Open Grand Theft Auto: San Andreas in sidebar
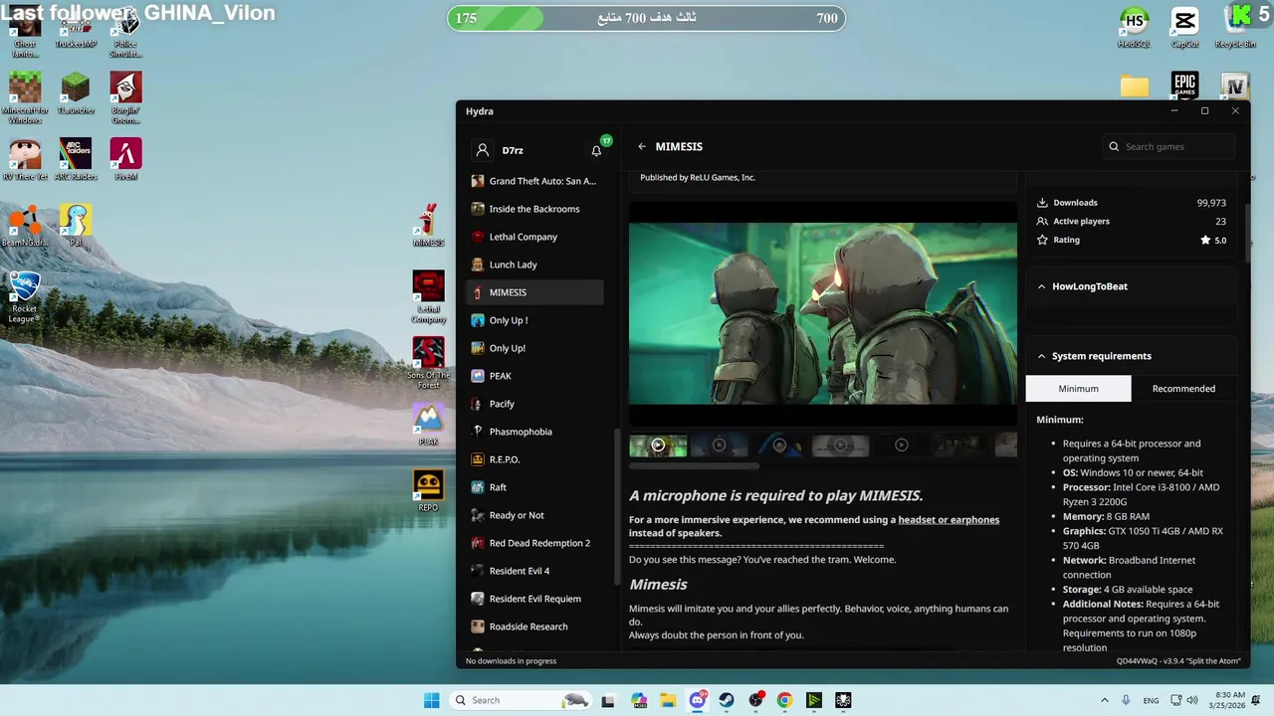 [534, 181]
